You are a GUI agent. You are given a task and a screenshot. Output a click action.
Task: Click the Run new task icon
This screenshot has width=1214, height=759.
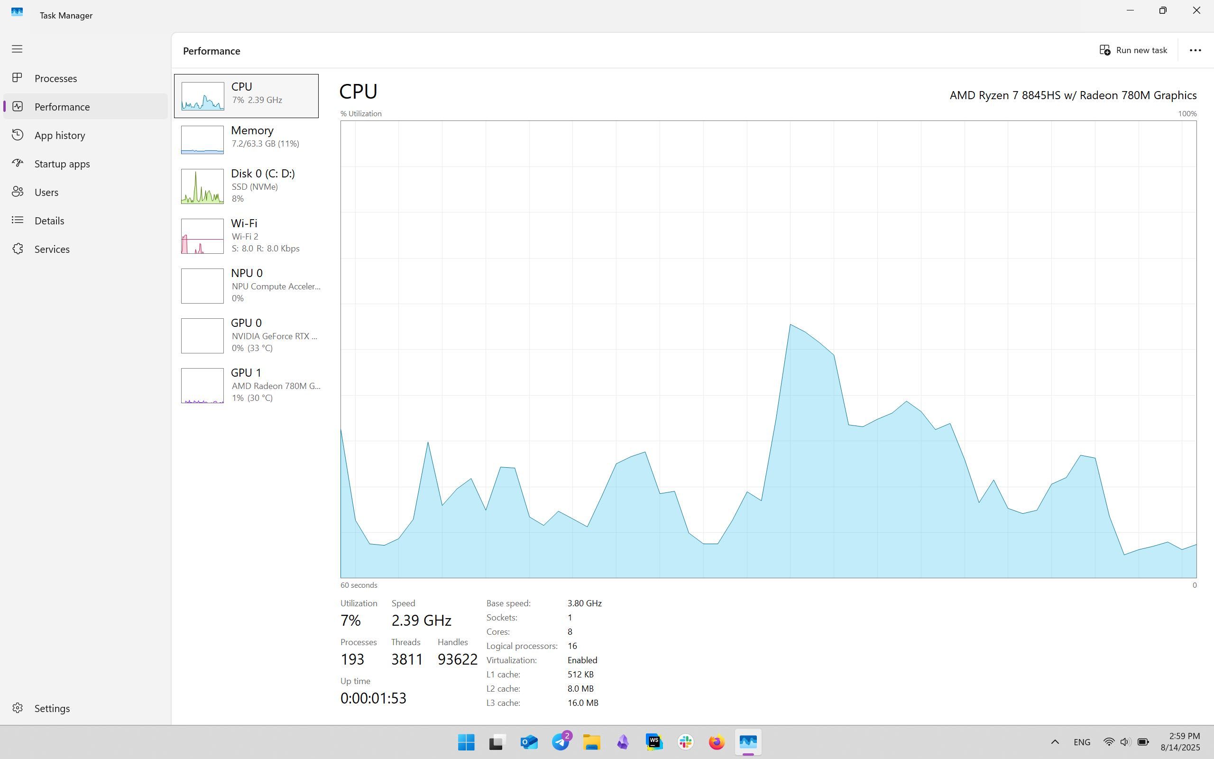pos(1104,50)
